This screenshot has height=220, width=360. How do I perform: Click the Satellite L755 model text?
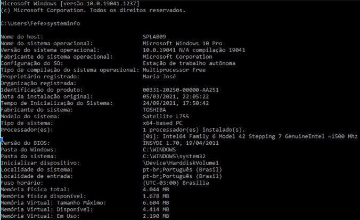click(x=166, y=117)
